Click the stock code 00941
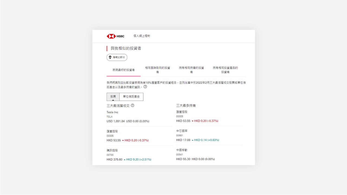The width and height of the screenshot is (347, 195). tap(179, 155)
